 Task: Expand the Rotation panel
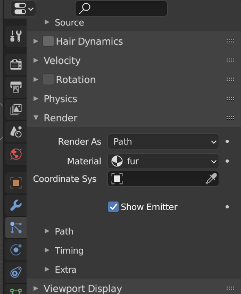coord(36,80)
